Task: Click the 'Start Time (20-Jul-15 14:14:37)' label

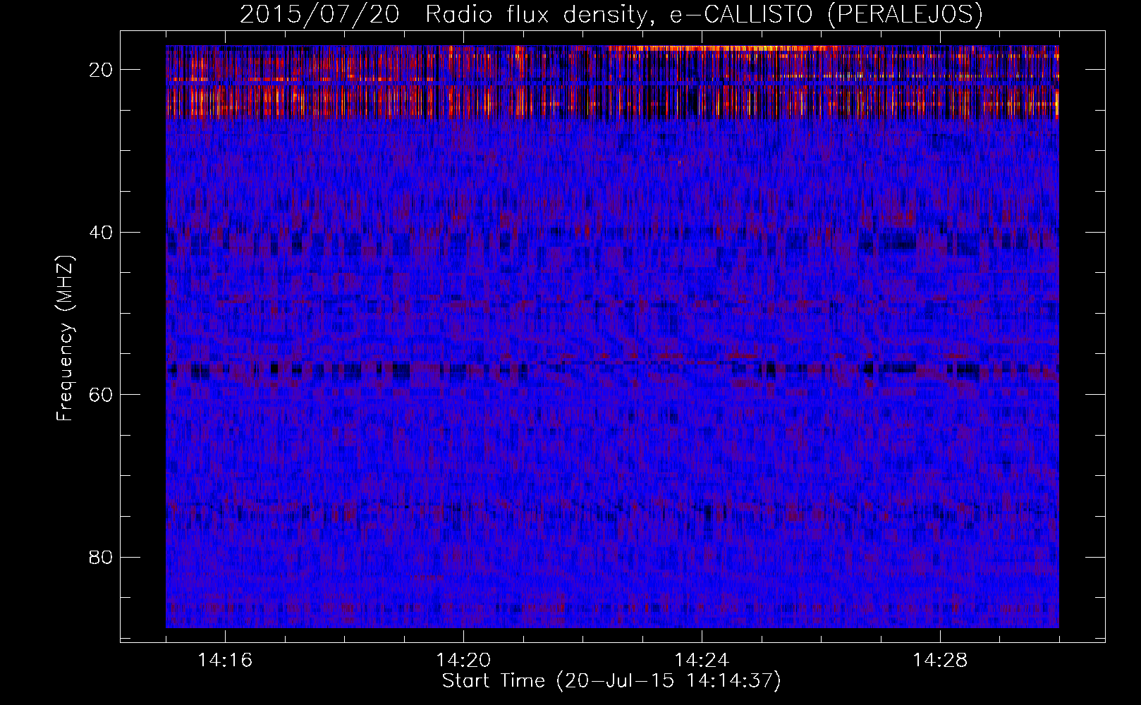Action: click(611, 681)
